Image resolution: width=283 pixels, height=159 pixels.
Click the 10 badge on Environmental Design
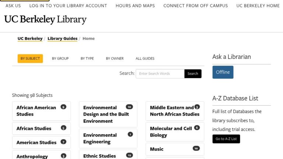coord(129,107)
